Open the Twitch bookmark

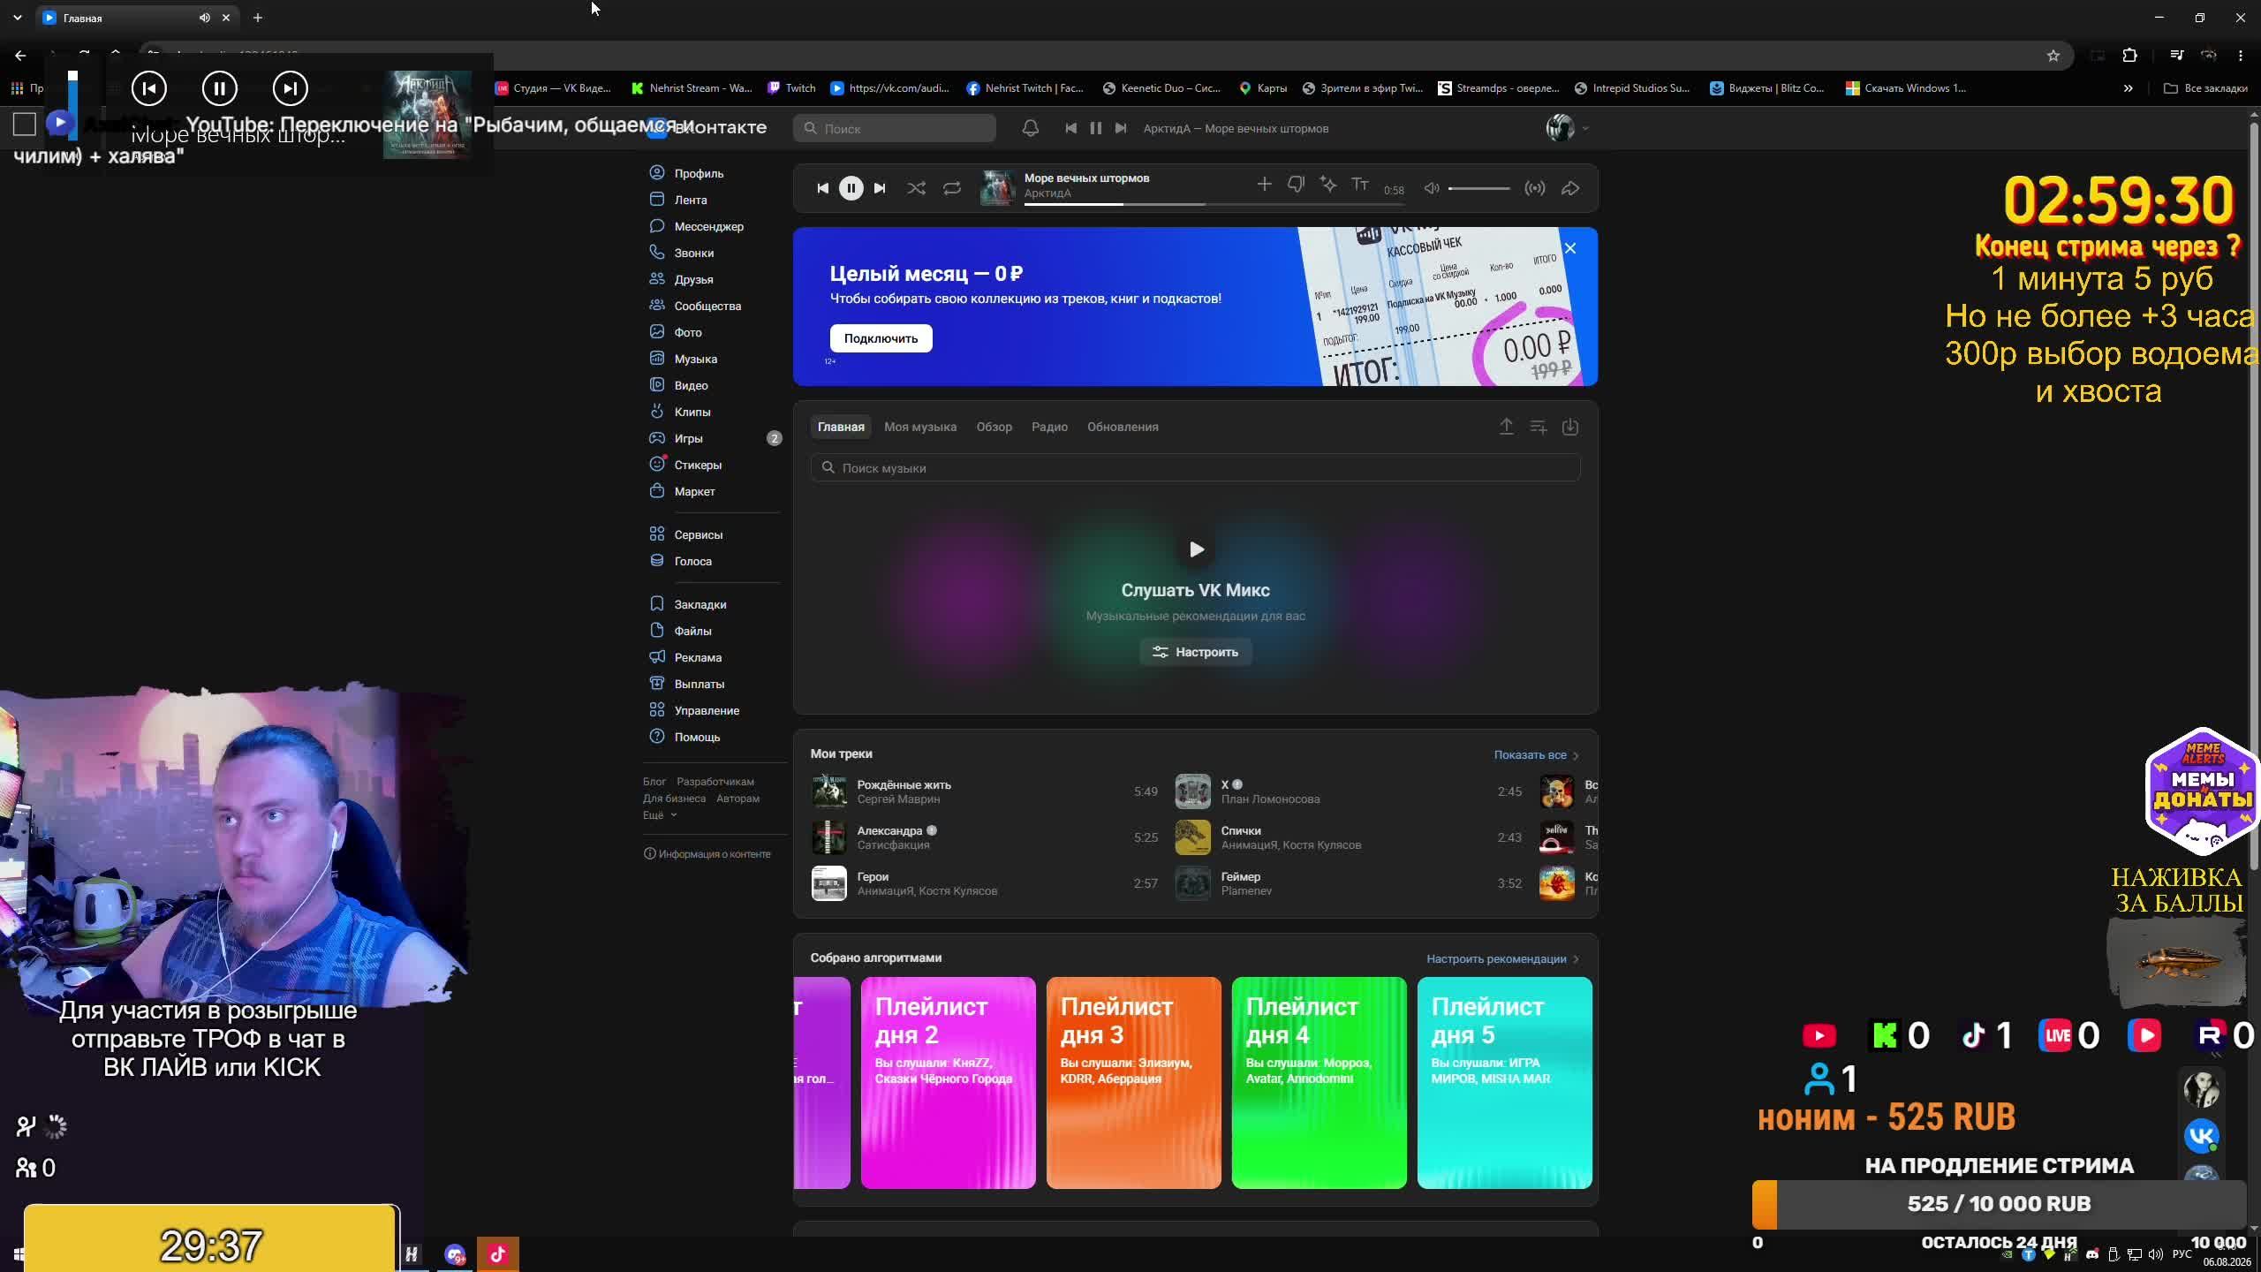coord(791,88)
